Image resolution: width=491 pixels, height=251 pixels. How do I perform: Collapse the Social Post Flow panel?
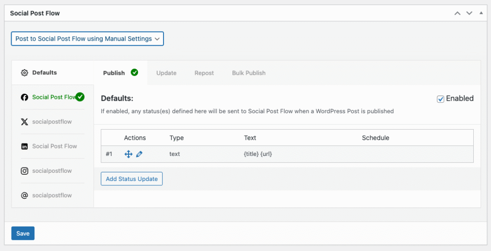click(481, 13)
